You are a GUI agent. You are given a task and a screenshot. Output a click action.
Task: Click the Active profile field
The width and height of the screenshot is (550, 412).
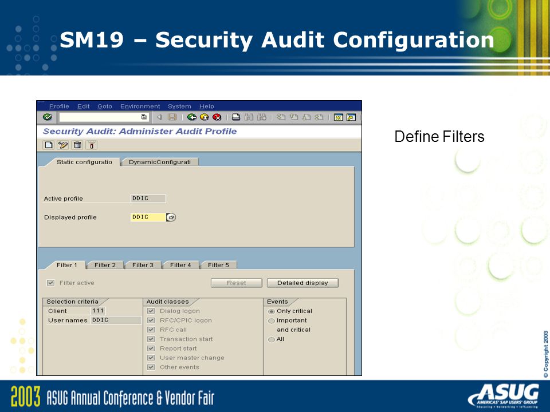click(148, 199)
